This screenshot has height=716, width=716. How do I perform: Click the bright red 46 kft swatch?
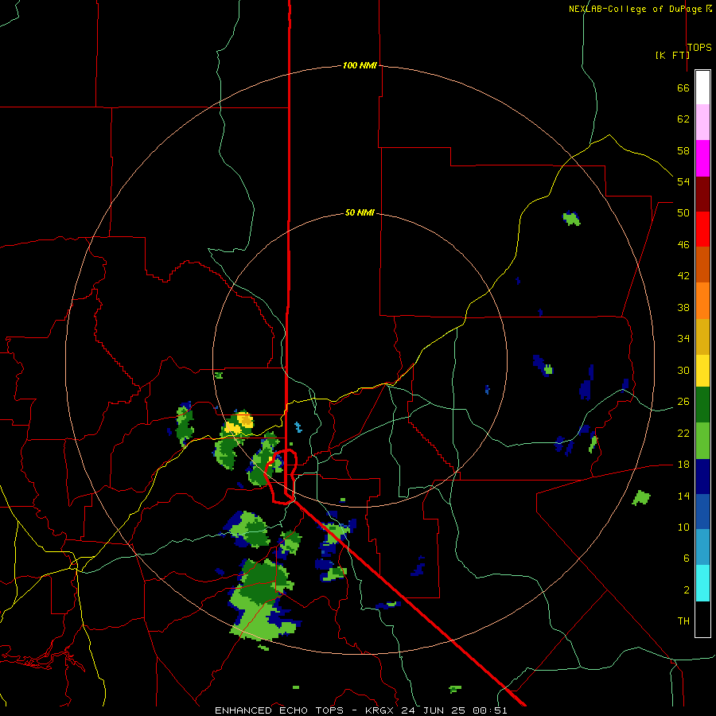click(x=702, y=229)
